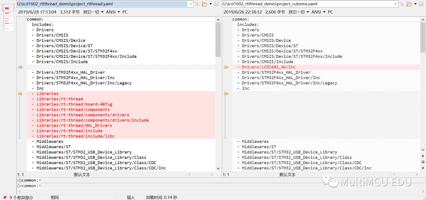Click cubemx gutter arrow beside empty Libraries gap

(x=226, y=94)
